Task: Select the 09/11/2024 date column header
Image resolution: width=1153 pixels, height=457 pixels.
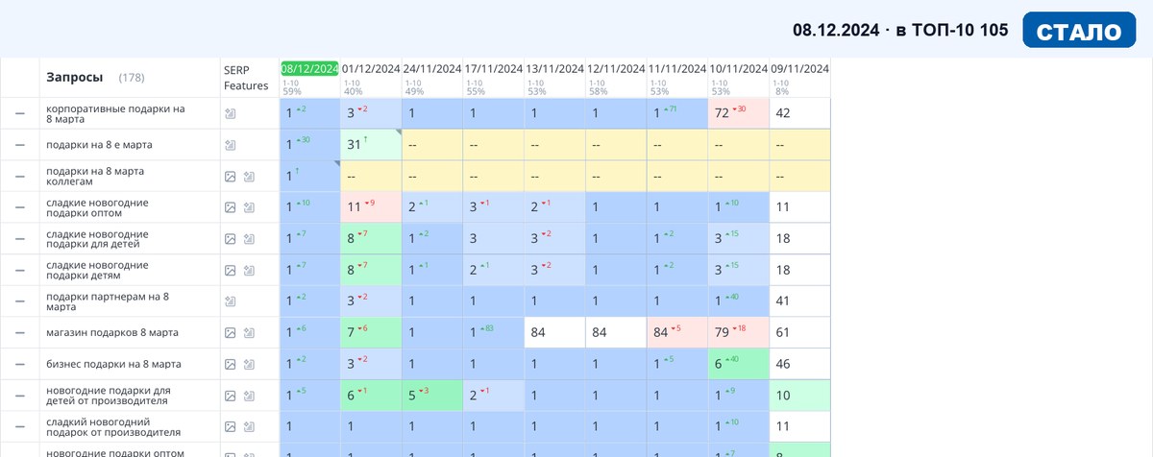Action: pyautogui.click(x=800, y=69)
